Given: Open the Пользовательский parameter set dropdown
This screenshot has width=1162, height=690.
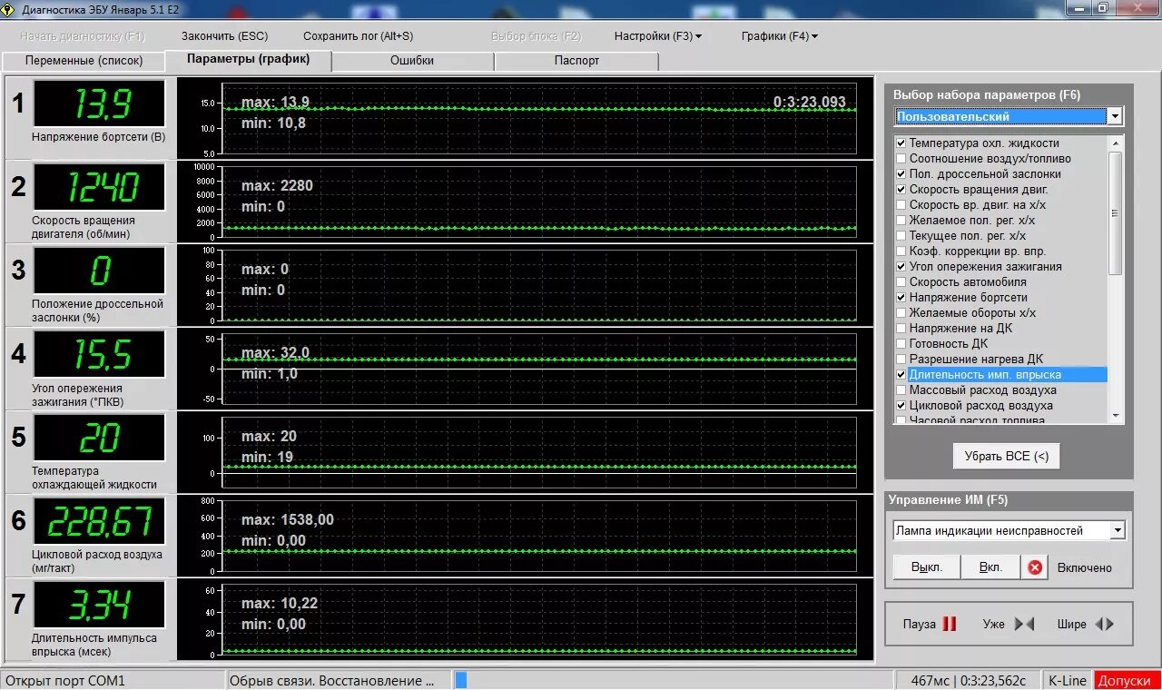Looking at the screenshot, I should coord(1114,116).
